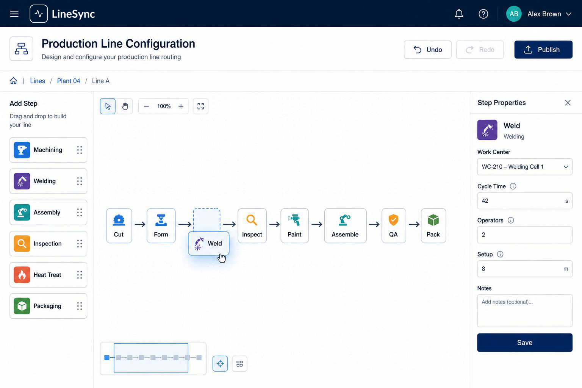
Task: Zoom in with the plus button
Action: pos(181,106)
